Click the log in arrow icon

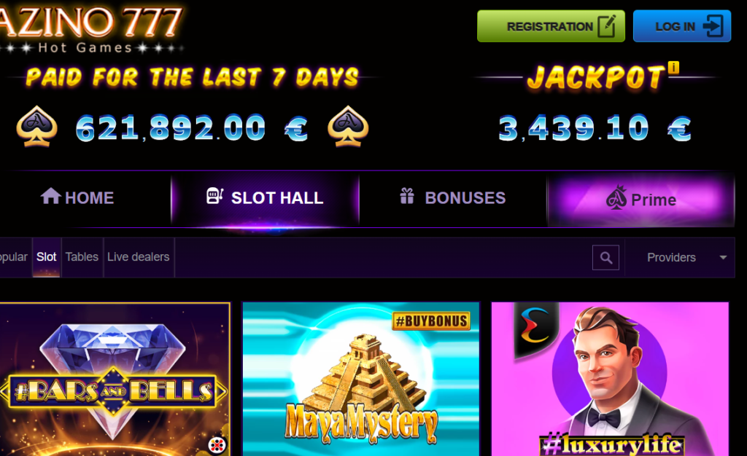(x=713, y=25)
